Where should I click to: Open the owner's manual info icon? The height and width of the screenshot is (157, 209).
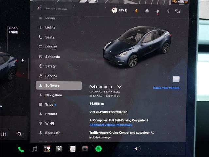pyautogui.click(x=72, y=149)
